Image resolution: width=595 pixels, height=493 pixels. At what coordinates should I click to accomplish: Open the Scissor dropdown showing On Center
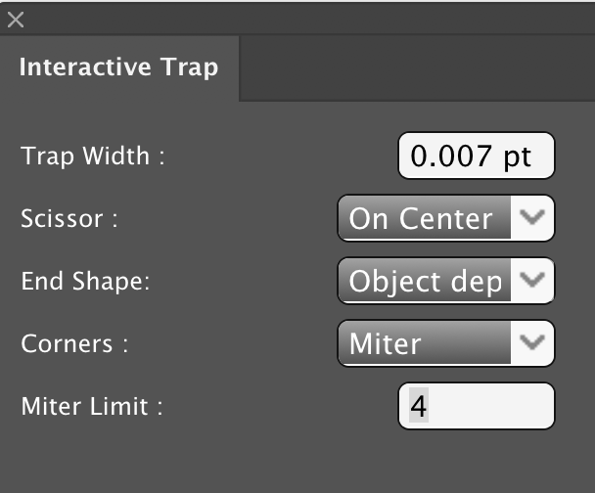click(427, 218)
